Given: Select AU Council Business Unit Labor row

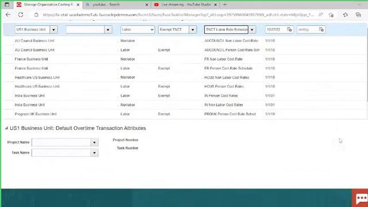Looking at the screenshot, I should [185, 50].
